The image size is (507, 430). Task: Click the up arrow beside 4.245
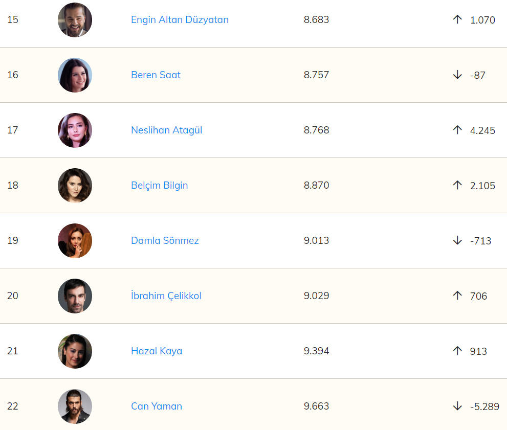457,130
